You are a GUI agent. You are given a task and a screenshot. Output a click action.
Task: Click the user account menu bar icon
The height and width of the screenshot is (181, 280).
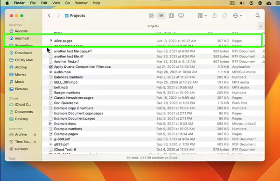coord(251,3)
